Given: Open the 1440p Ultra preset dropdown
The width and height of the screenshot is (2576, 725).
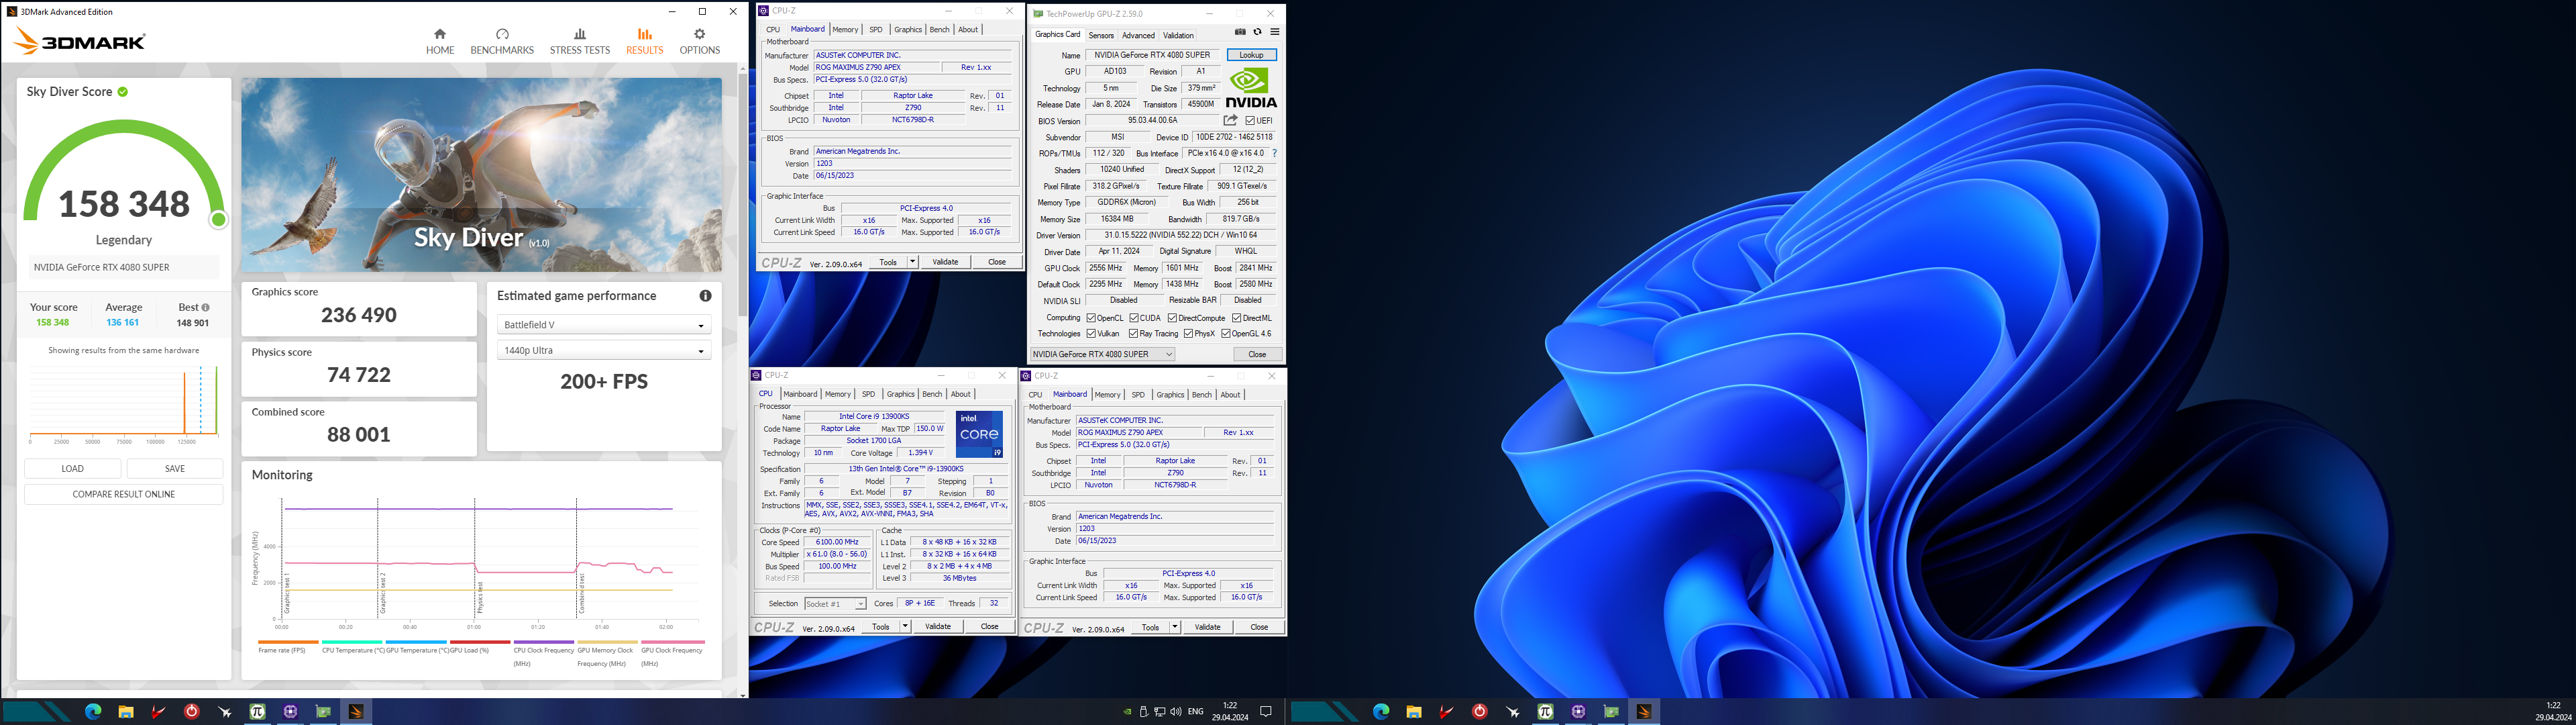Looking at the screenshot, I should click(604, 350).
